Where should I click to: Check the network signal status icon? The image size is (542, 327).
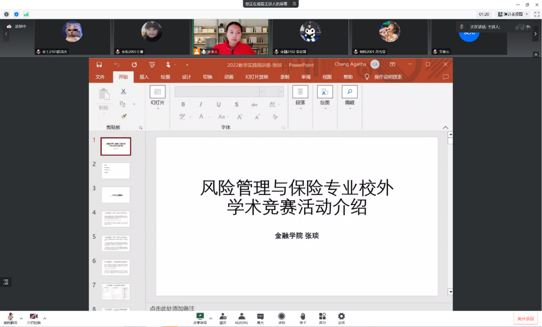coord(26,14)
